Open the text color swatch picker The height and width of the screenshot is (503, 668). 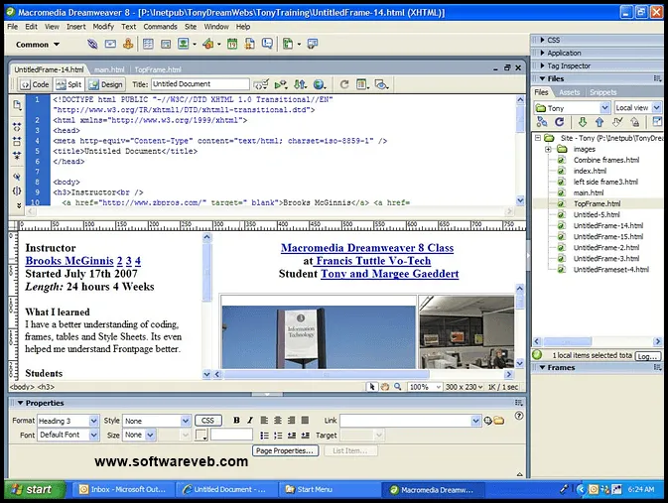pos(201,435)
